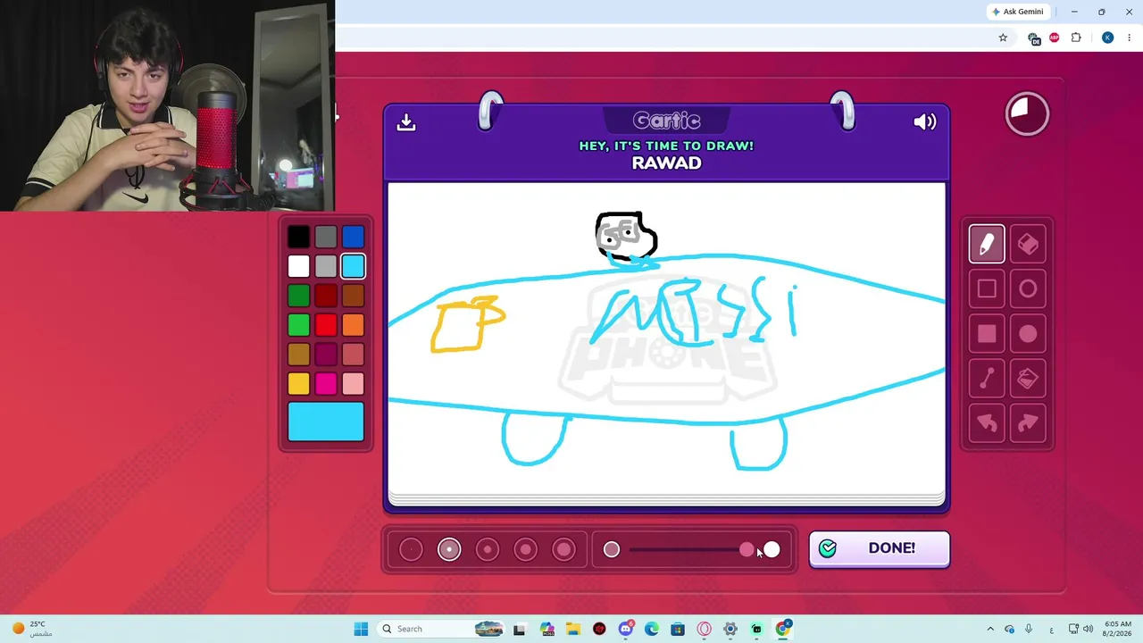Click the Ask Gemini button in Chrome
Screen dimensions: 1143x643
tap(1021, 12)
